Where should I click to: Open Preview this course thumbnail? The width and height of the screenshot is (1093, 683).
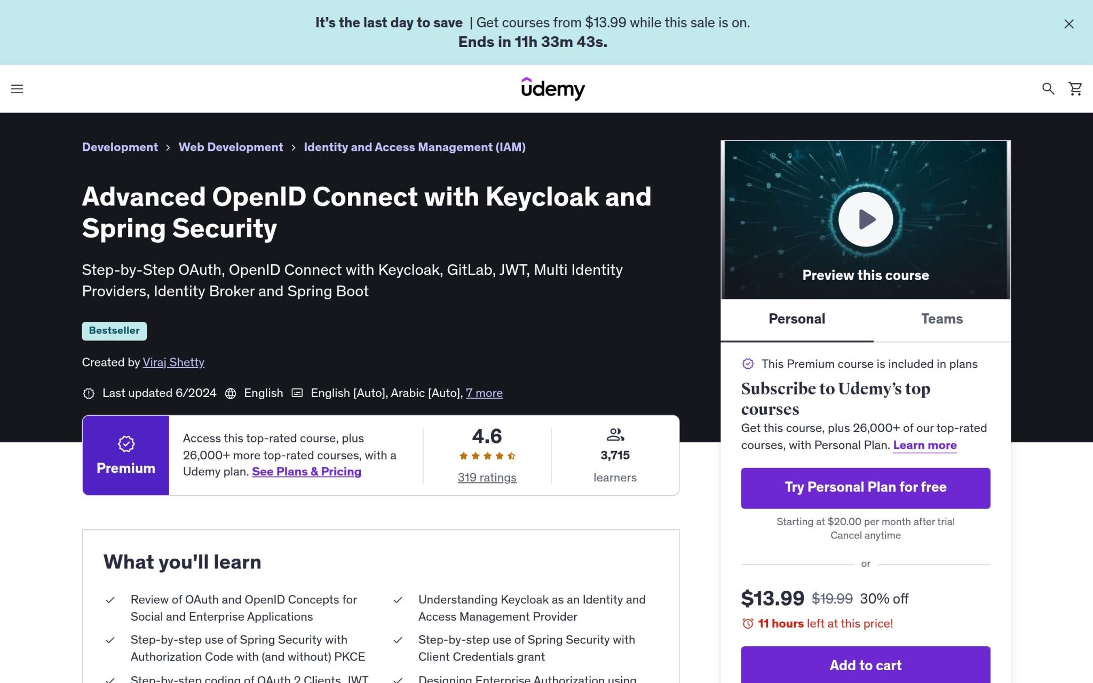(866, 220)
